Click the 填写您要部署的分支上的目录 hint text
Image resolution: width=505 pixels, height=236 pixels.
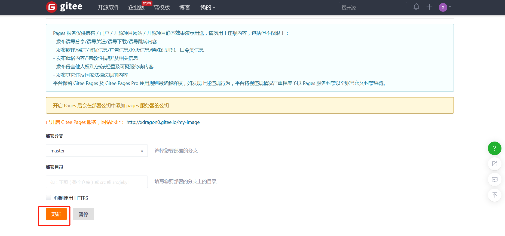[x=186, y=181]
